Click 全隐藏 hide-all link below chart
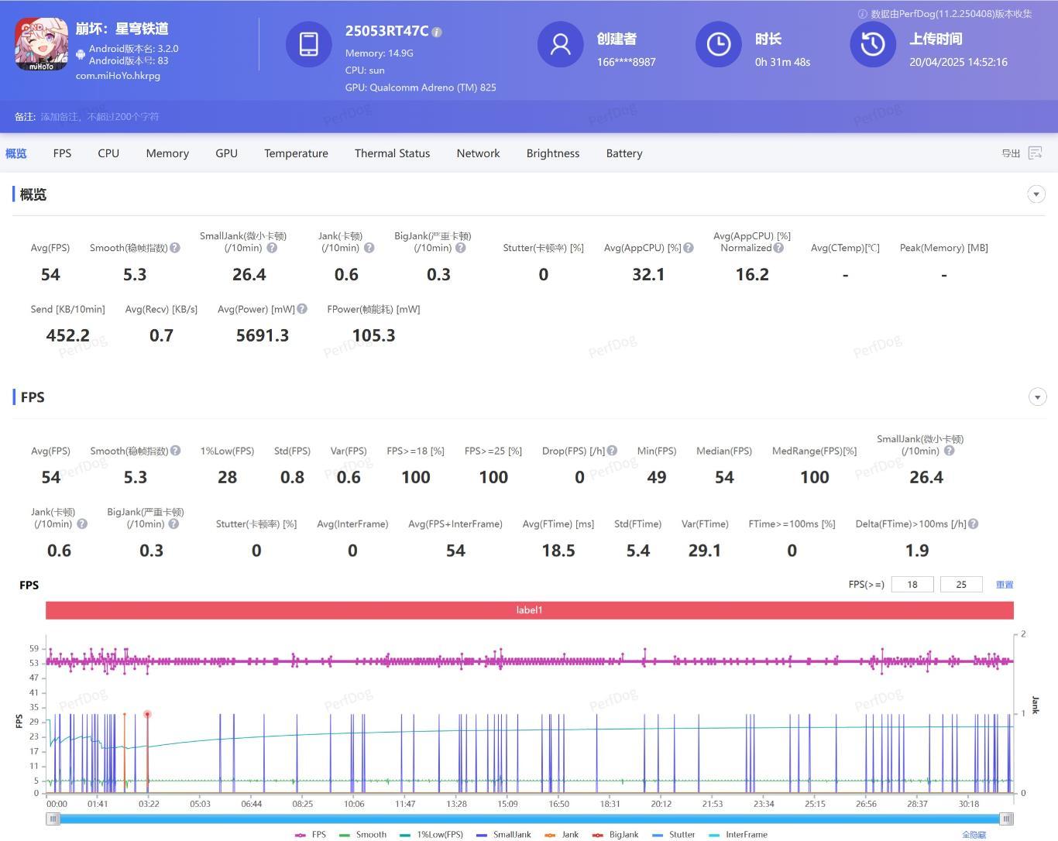 pyautogui.click(x=974, y=835)
